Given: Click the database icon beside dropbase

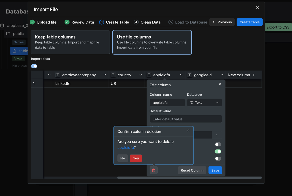Looking at the screenshot, I should click(2, 25).
